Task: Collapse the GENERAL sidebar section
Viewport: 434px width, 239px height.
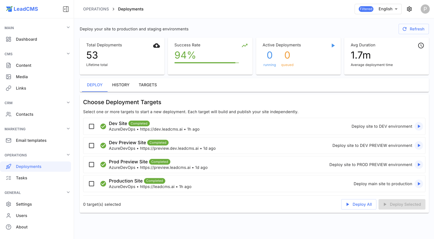Action: (68, 192)
